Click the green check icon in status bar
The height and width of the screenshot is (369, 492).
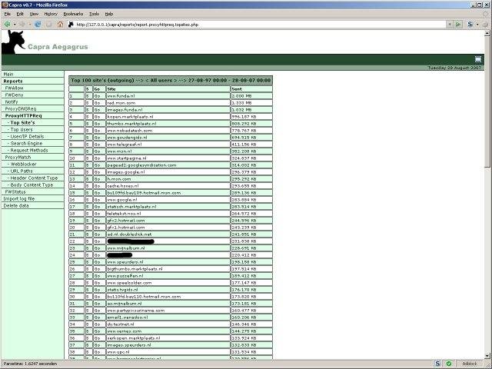pyautogui.click(x=449, y=364)
